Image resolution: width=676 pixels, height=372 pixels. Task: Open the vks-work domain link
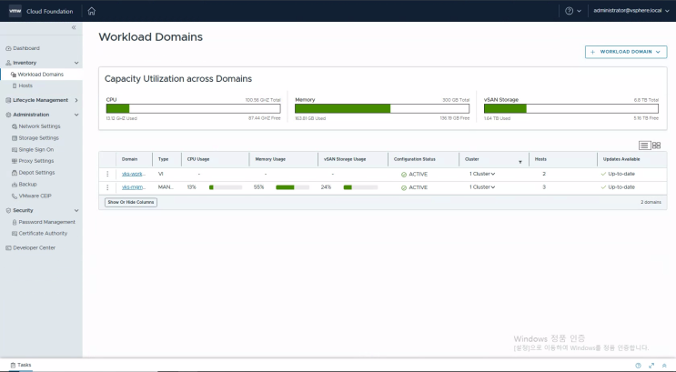coord(134,174)
